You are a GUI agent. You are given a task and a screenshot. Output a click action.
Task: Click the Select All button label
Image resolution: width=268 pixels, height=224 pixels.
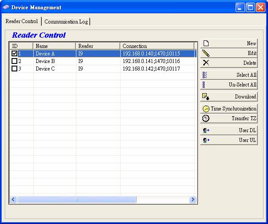pyautogui.click(x=246, y=75)
